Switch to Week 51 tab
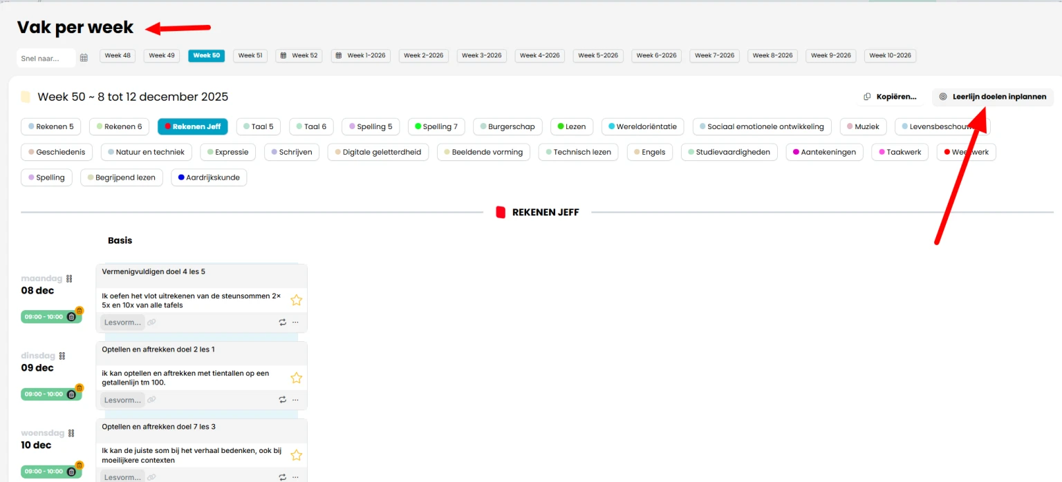 pos(250,56)
